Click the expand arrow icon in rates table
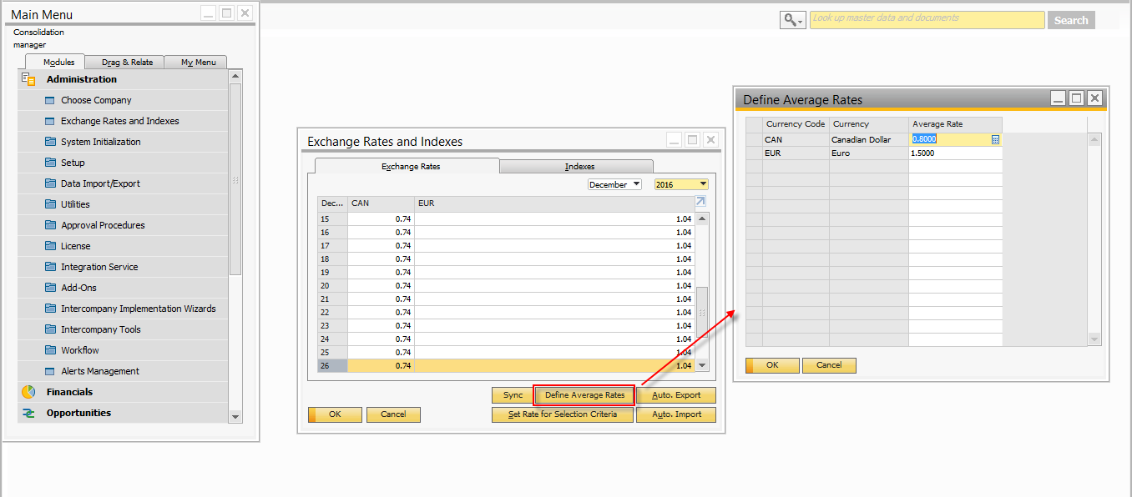This screenshot has height=497, width=1132. pos(700,202)
